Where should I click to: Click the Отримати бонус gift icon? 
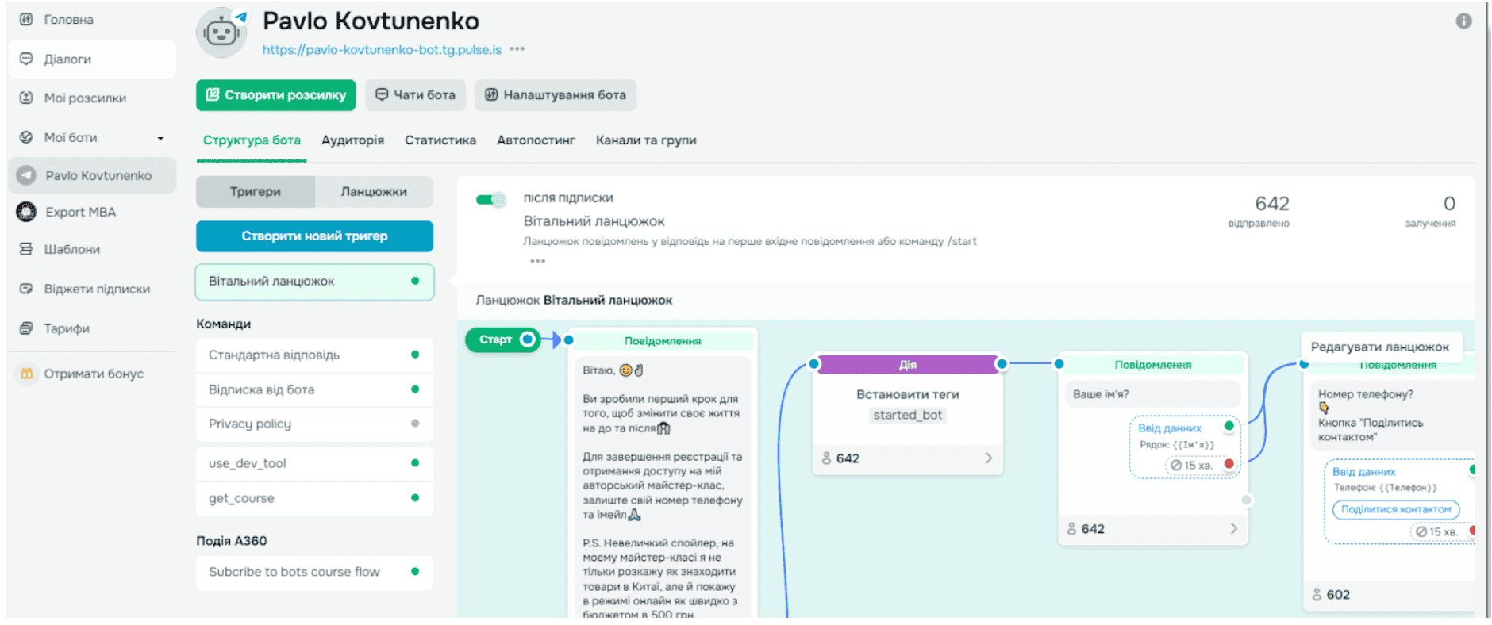coord(27,374)
